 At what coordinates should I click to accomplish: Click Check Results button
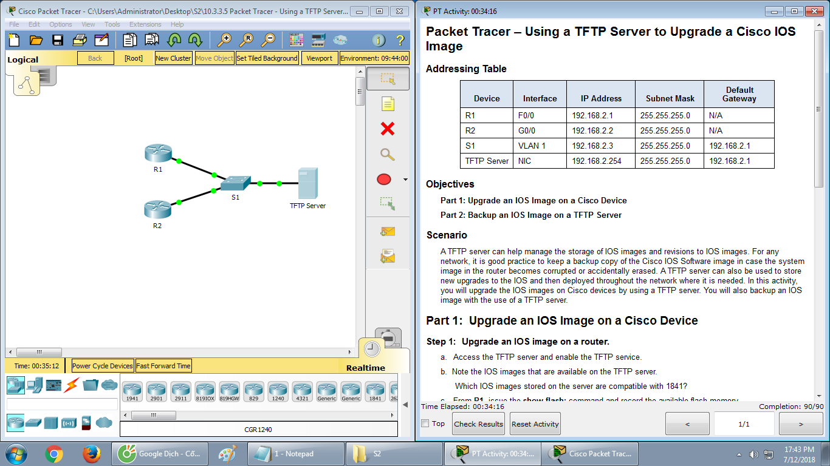[x=478, y=424]
